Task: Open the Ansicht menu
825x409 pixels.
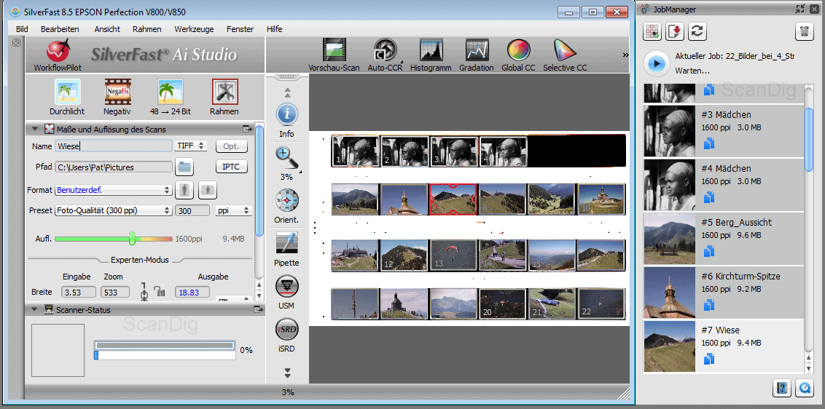Action: (x=107, y=29)
